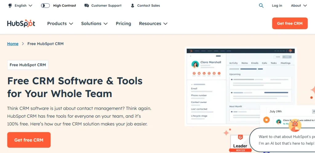315x153 pixels.
Task: Click the Clara Marshall name text
Action: [x=211, y=62]
